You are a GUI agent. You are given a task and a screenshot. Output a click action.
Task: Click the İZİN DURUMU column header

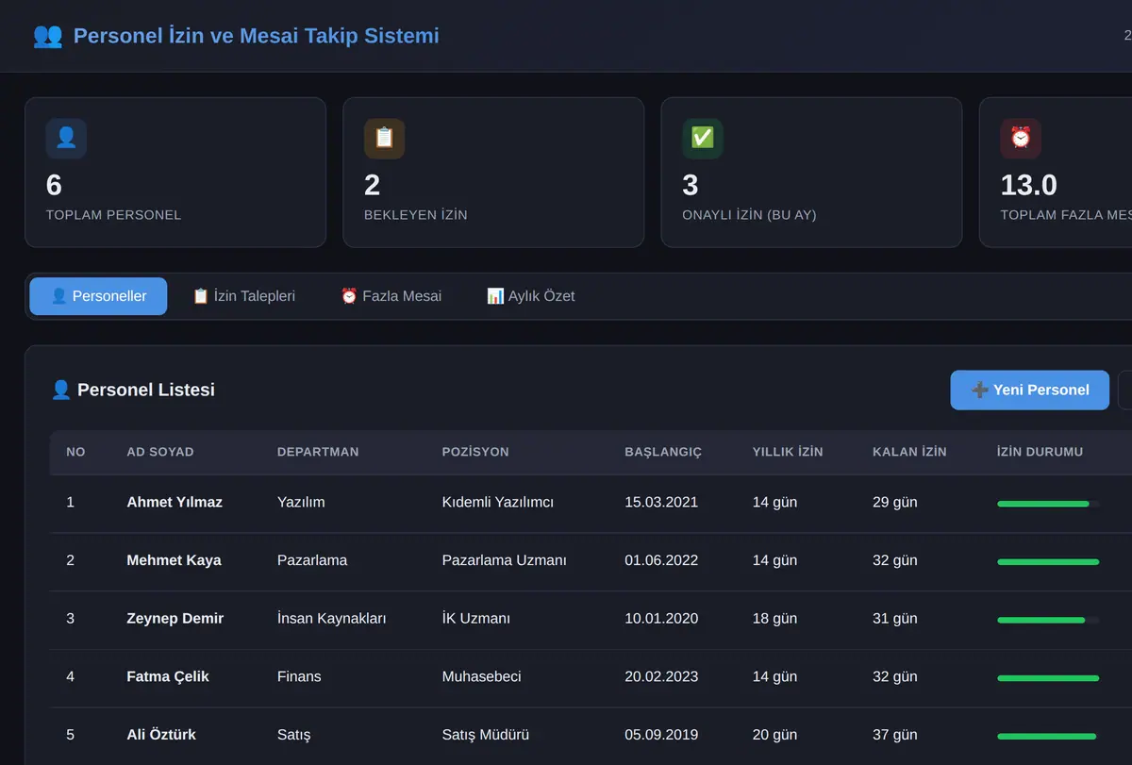click(1040, 452)
